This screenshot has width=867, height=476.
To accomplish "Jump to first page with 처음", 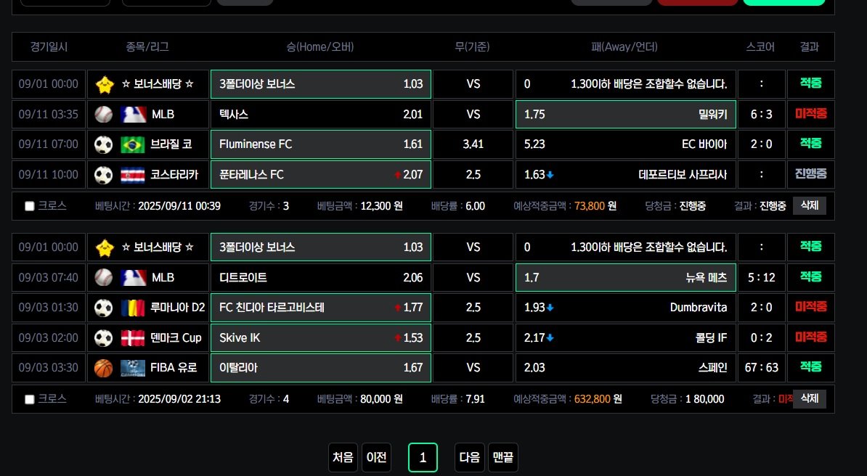I will tap(343, 458).
